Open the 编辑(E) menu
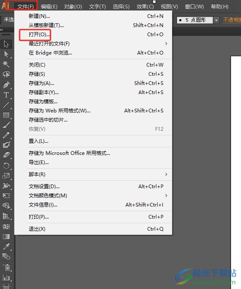This screenshot has width=241, height=289. tap(49, 6)
